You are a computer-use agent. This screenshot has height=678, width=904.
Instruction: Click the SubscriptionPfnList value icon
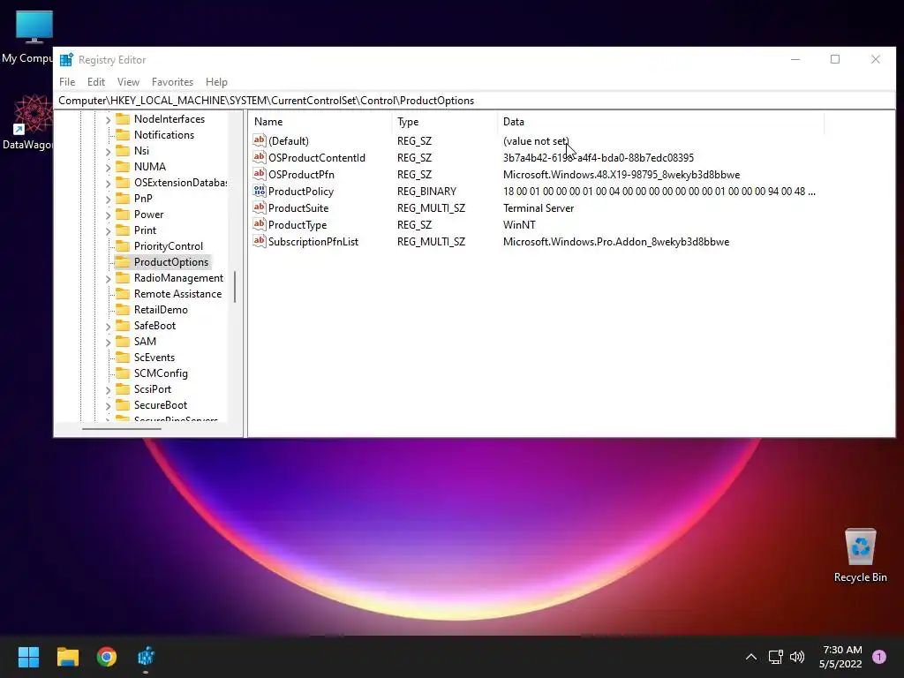pos(260,240)
